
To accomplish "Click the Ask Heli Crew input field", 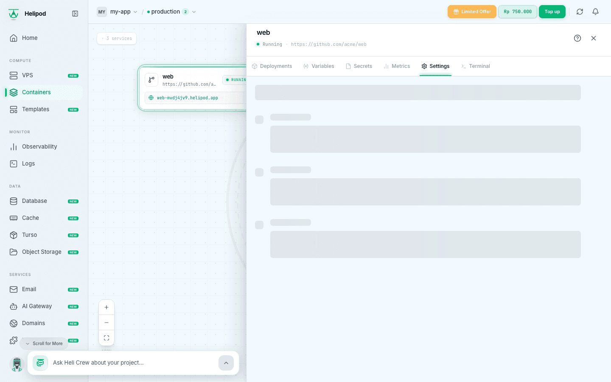I will click(x=133, y=362).
